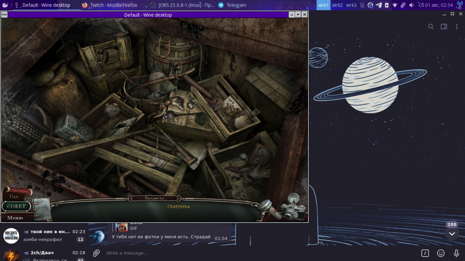Viewport: 465px width, 261px height.
Task: Jump to latest messages down arrow
Action: click(x=452, y=234)
